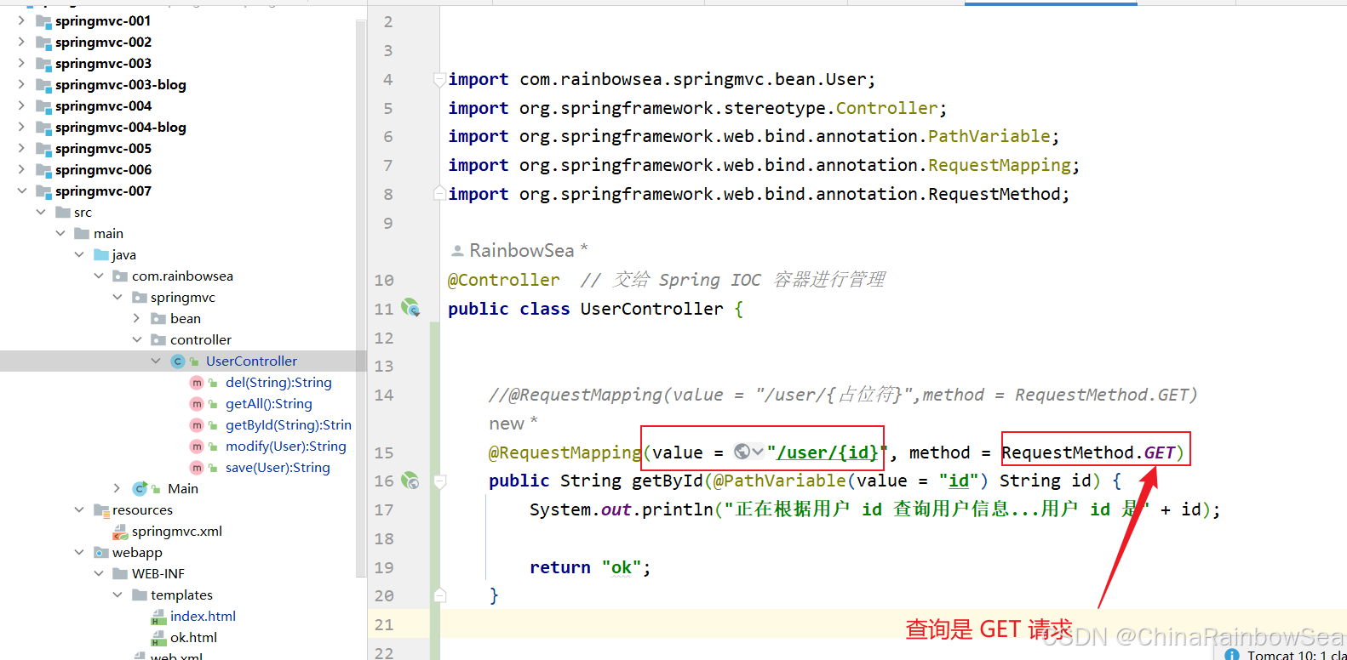Image resolution: width=1347 pixels, height=660 pixels.
Task: Collapse the UserController node
Action: point(156,361)
